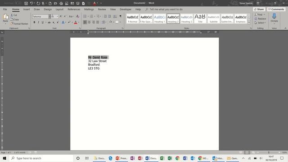Adjust the zoom slider
This screenshot has width=288, height=162.
pos(269,153)
